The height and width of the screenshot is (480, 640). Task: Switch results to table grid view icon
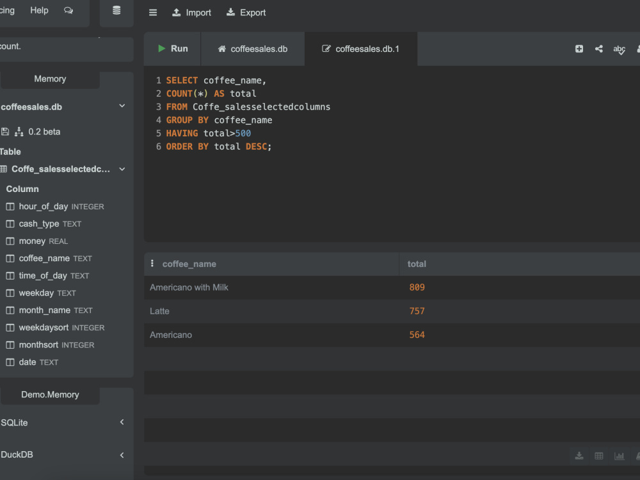point(599,456)
